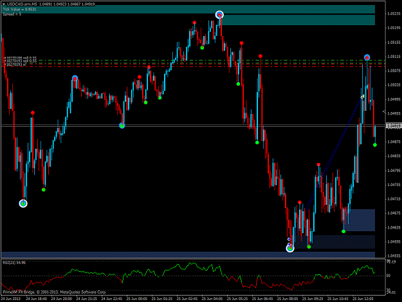
Task: Click the 'Tick Value = 0.9531' label
Action: [19, 9]
